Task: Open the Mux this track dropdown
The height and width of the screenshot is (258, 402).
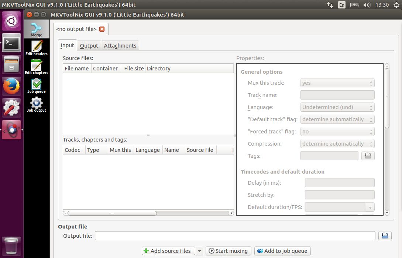Action: pyautogui.click(x=337, y=83)
